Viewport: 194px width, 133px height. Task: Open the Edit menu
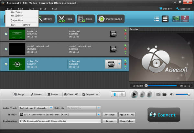[20, 9]
